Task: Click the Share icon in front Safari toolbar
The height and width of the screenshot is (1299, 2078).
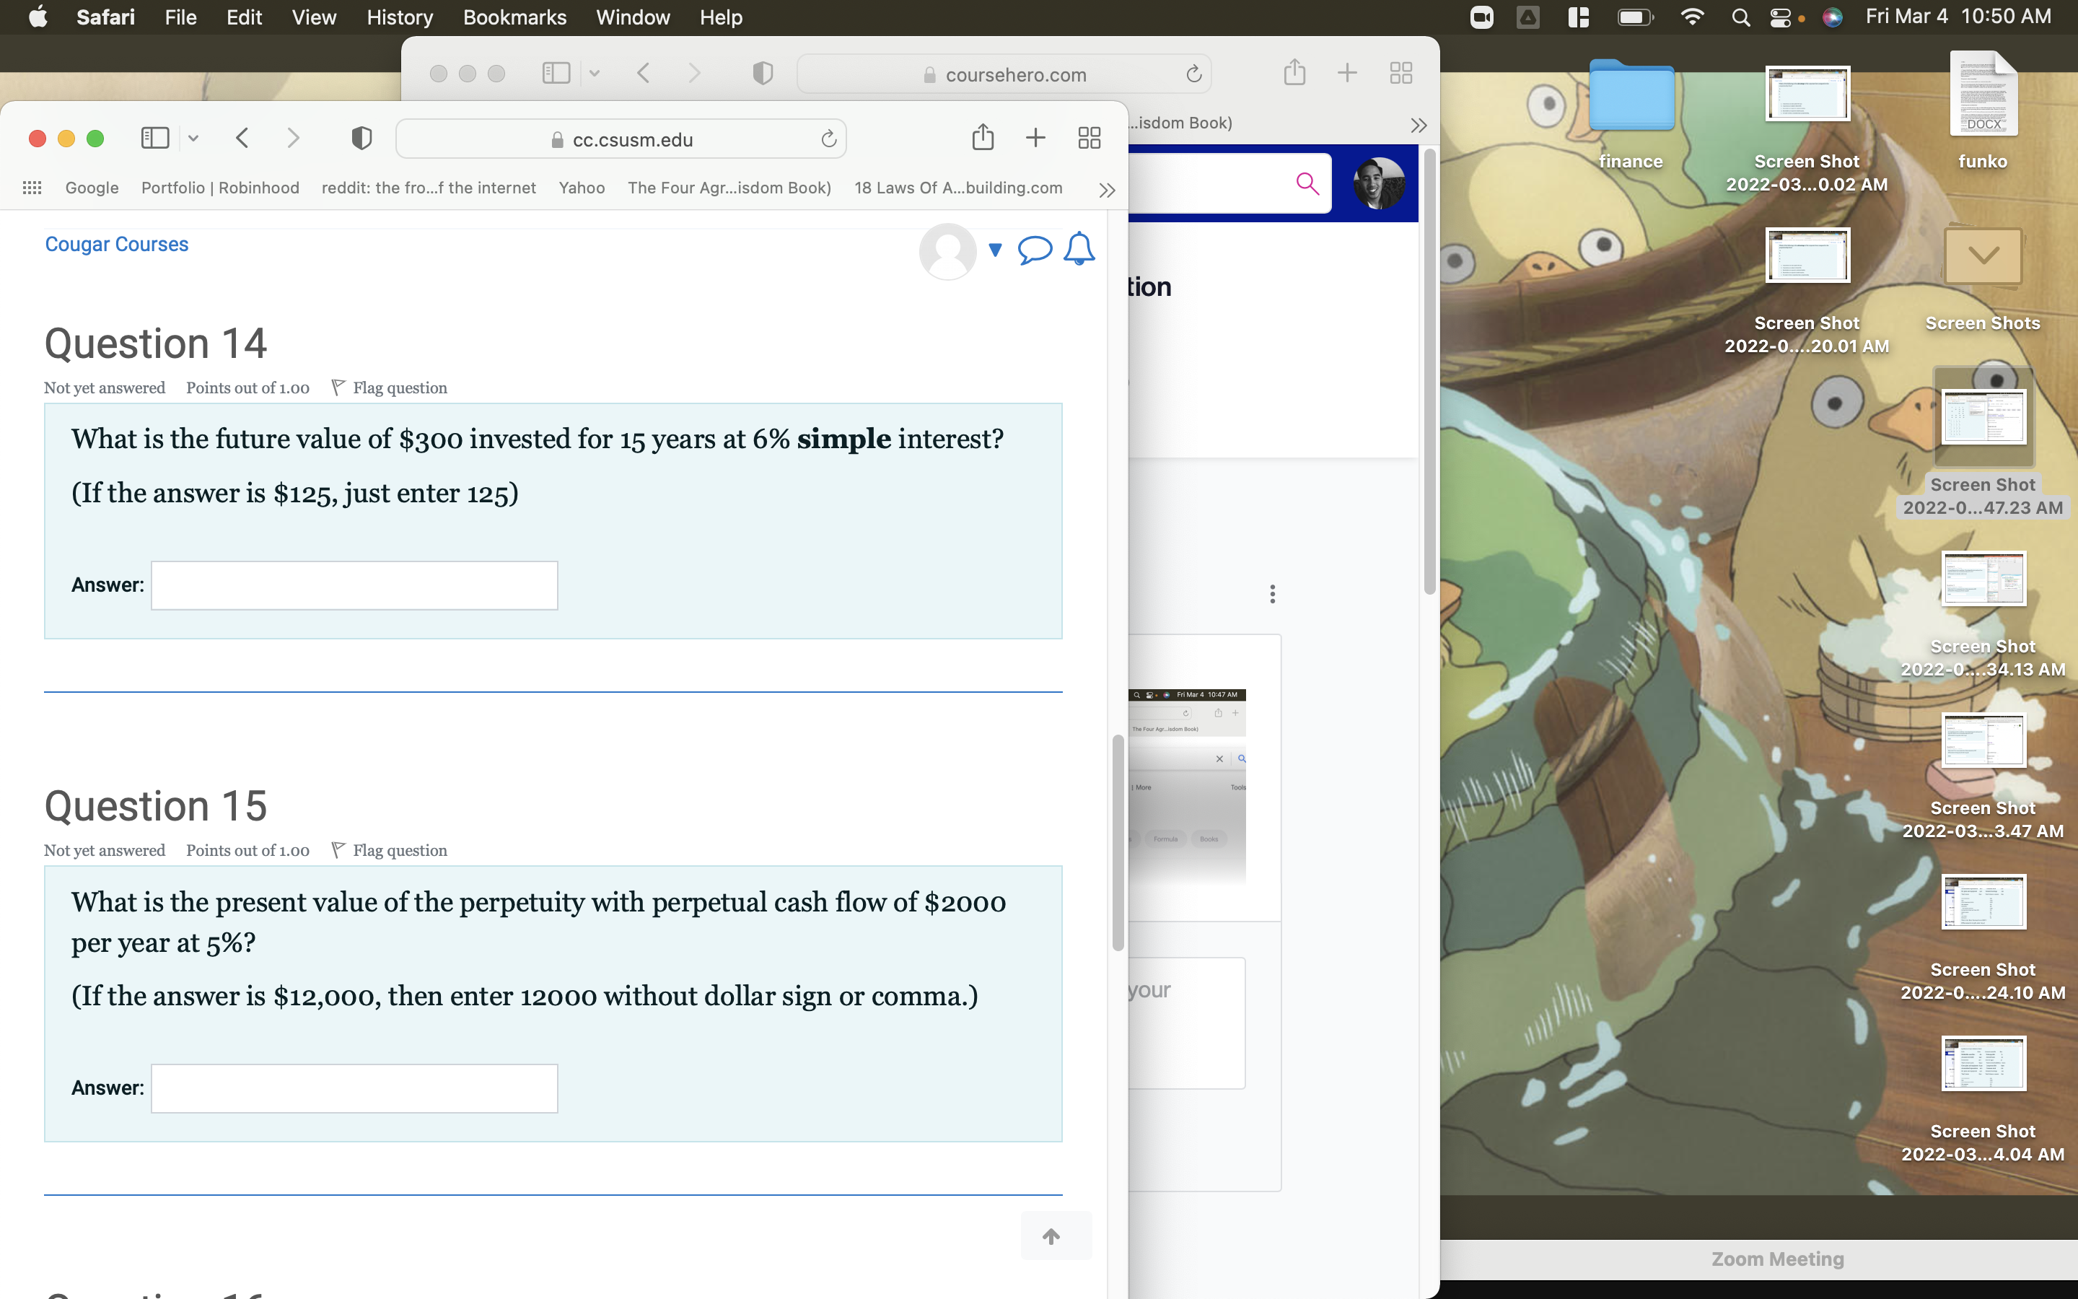Action: 982,139
